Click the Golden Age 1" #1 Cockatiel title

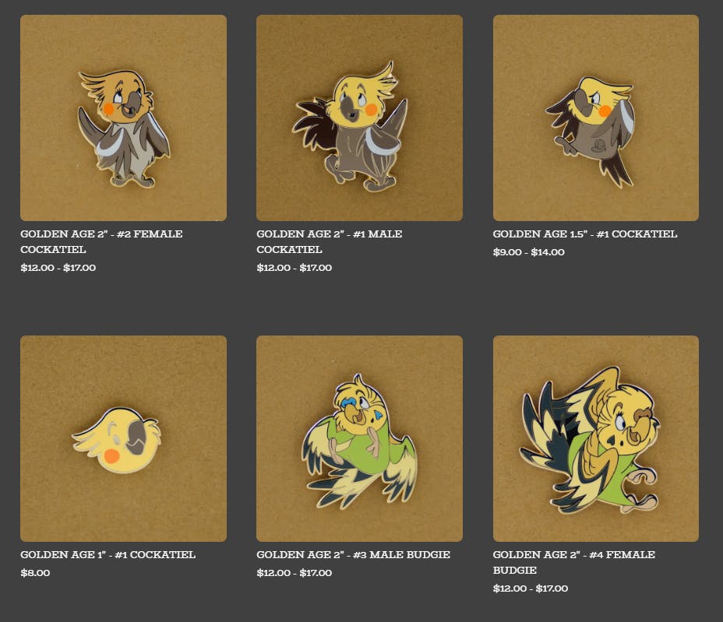(108, 554)
